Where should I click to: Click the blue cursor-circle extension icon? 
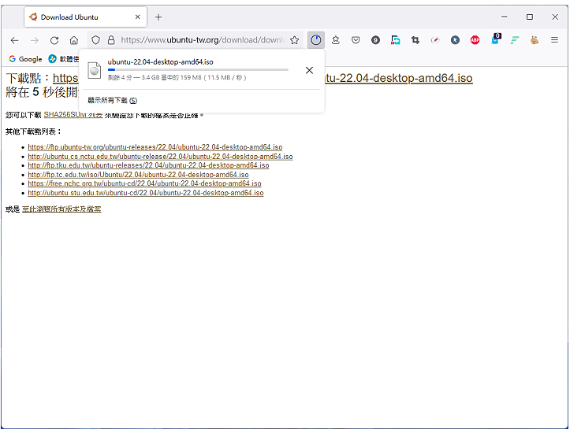pyautogui.click(x=456, y=40)
